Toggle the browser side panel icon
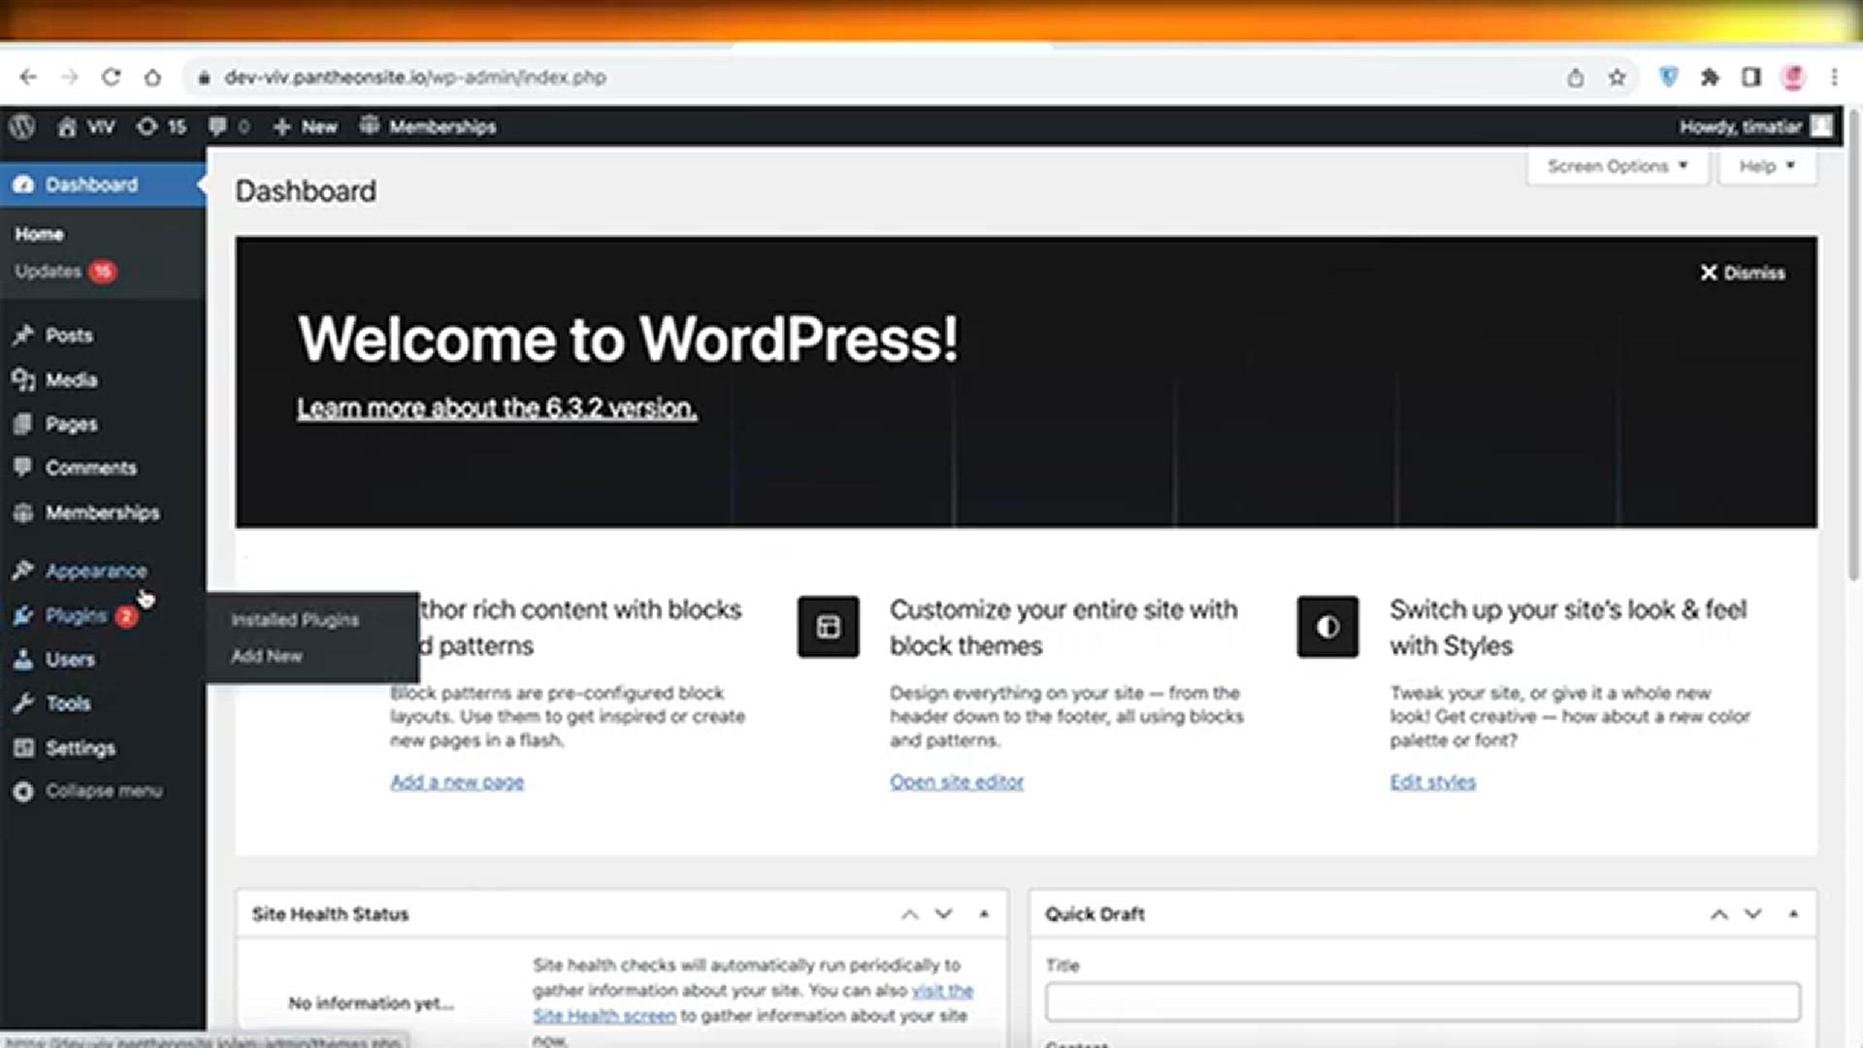1863x1048 pixels. 1751,77
